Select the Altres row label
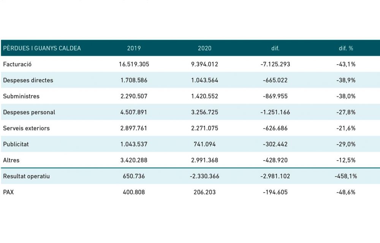Screen dimensions: 380x243 pyautogui.click(x=11, y=160)
